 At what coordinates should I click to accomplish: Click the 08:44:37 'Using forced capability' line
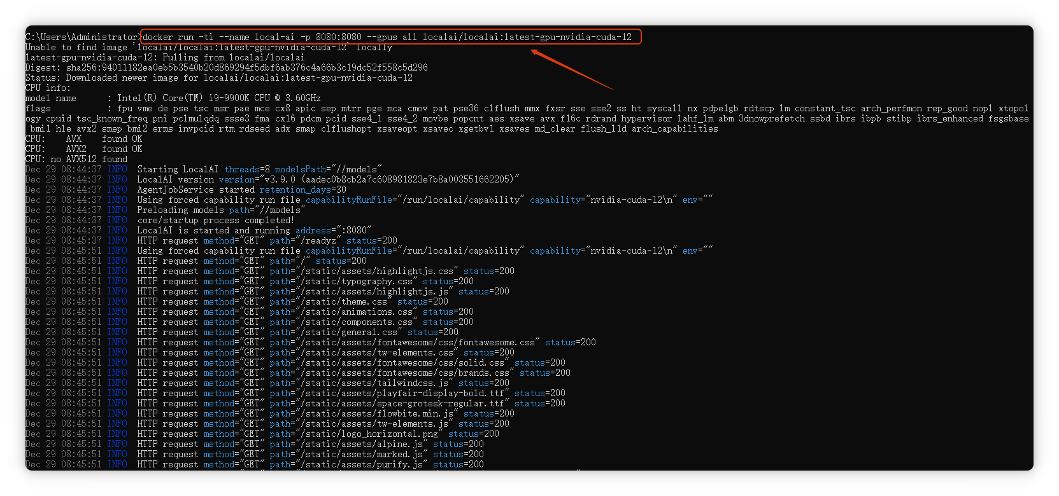tap(369, 200)
